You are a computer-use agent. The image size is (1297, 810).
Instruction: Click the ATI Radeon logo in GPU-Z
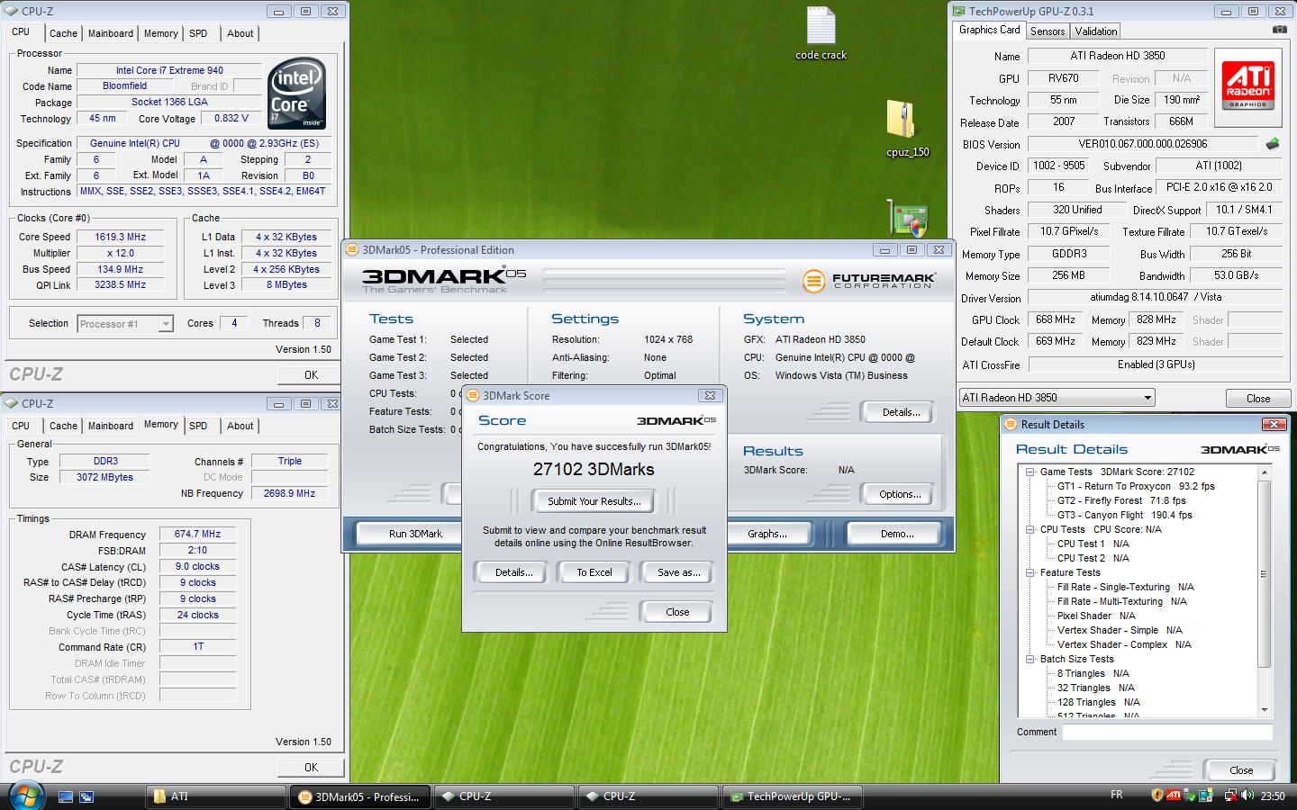[1248, 85]
